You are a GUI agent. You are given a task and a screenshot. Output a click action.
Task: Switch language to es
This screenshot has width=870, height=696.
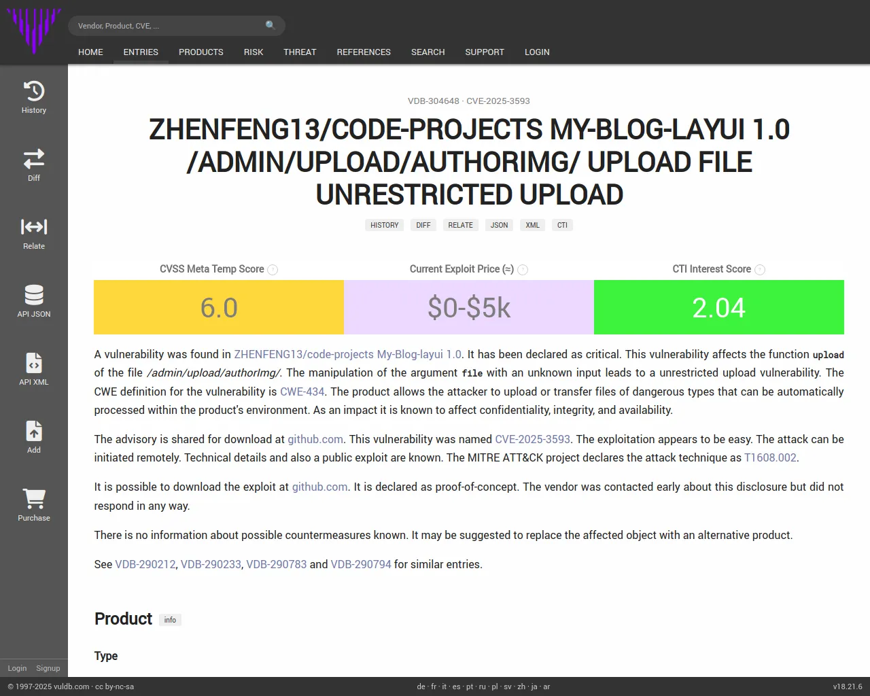point(456,686)
